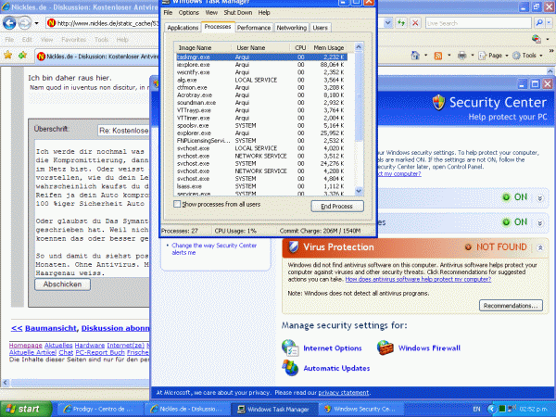
Task: Collapse the Virus Protection section chevron
Action: (x=540, y=247)
